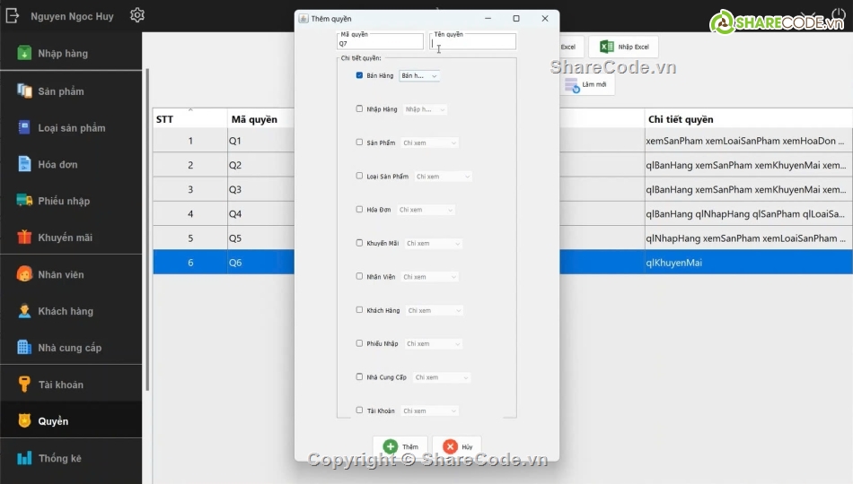The width and height of the screenshot is (853, 484).
Task: Click the Tên quyền input field
Action: point(472,42)
